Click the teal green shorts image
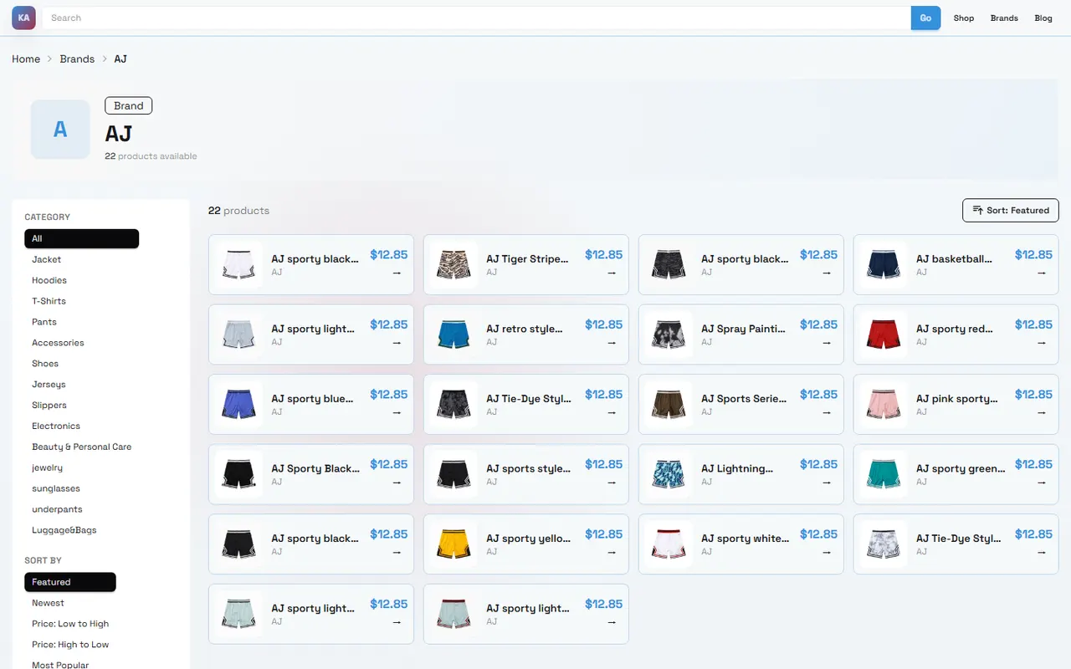 pos(884,474)
